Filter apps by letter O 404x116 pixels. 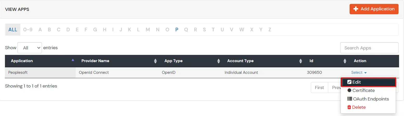pos(167,30)
